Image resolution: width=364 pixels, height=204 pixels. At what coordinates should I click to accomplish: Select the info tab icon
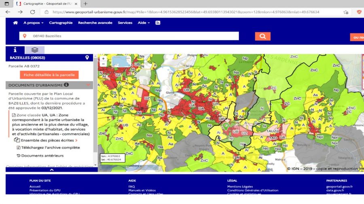click(x=15, y=50)
